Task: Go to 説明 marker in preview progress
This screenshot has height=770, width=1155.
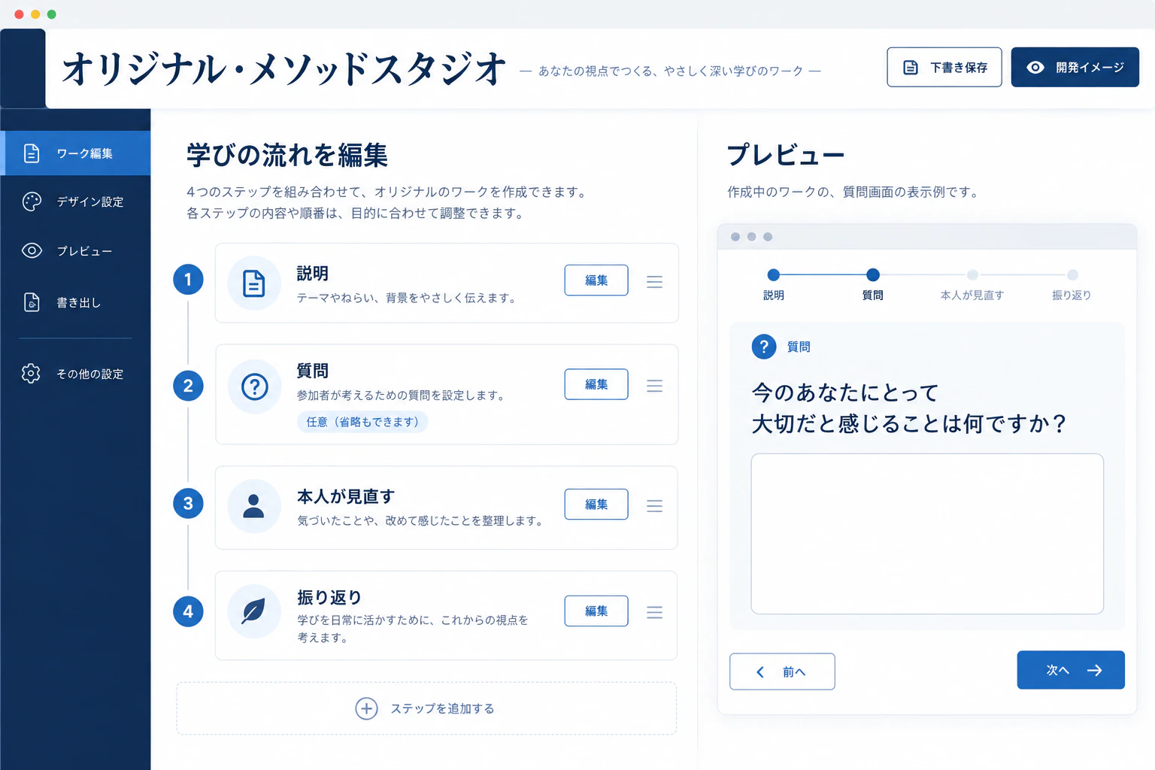Action: [x=774, y=275]
